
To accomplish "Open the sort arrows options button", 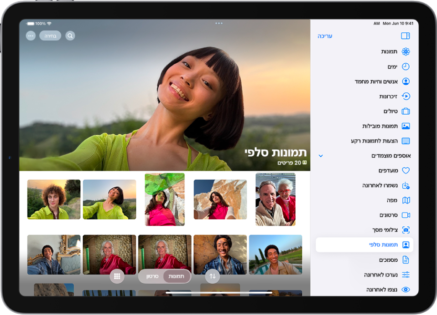I will tap(213, 276).
